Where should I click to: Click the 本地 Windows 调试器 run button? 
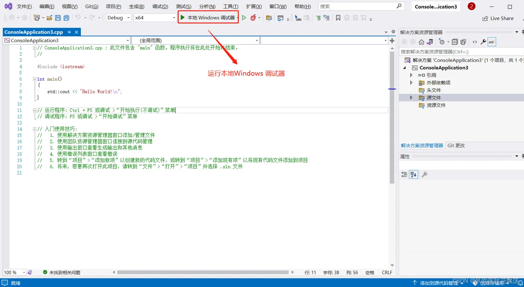208,18
